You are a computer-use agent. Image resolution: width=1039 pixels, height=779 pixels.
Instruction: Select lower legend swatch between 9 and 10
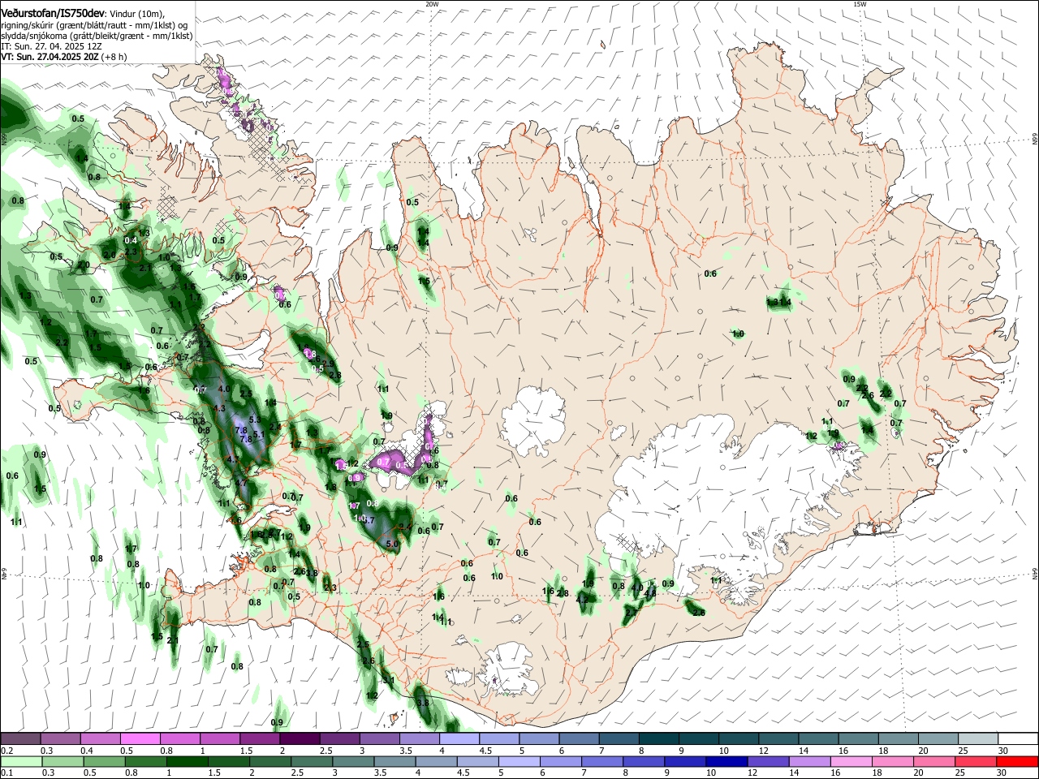coord(684,761)
